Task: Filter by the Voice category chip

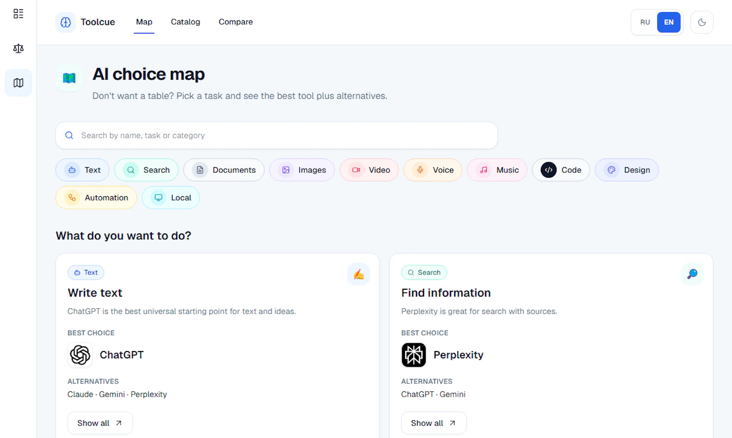Action: point(433,170)
